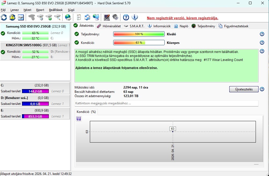
Task: Click the 144,2 GB free space bar
Action: pos(35,91)
